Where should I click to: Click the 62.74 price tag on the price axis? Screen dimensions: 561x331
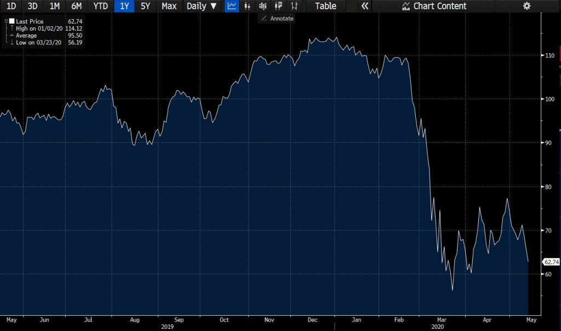point(551,262)
